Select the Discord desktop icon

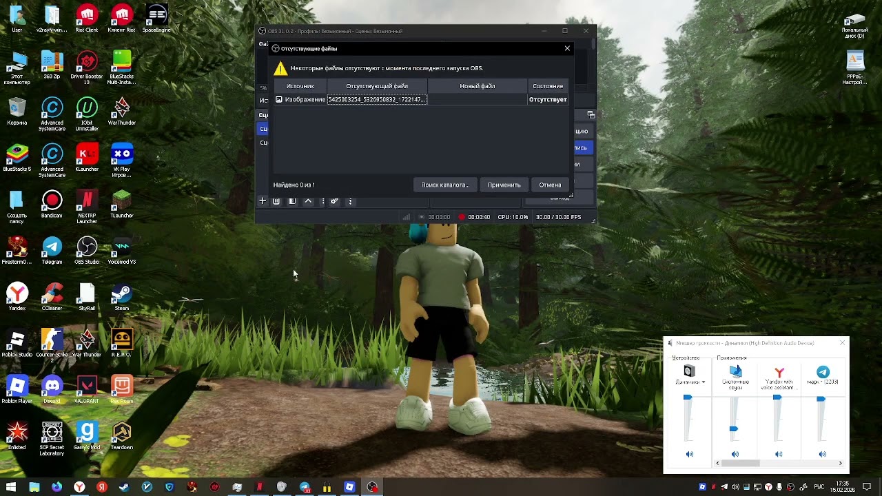point(52,390)
